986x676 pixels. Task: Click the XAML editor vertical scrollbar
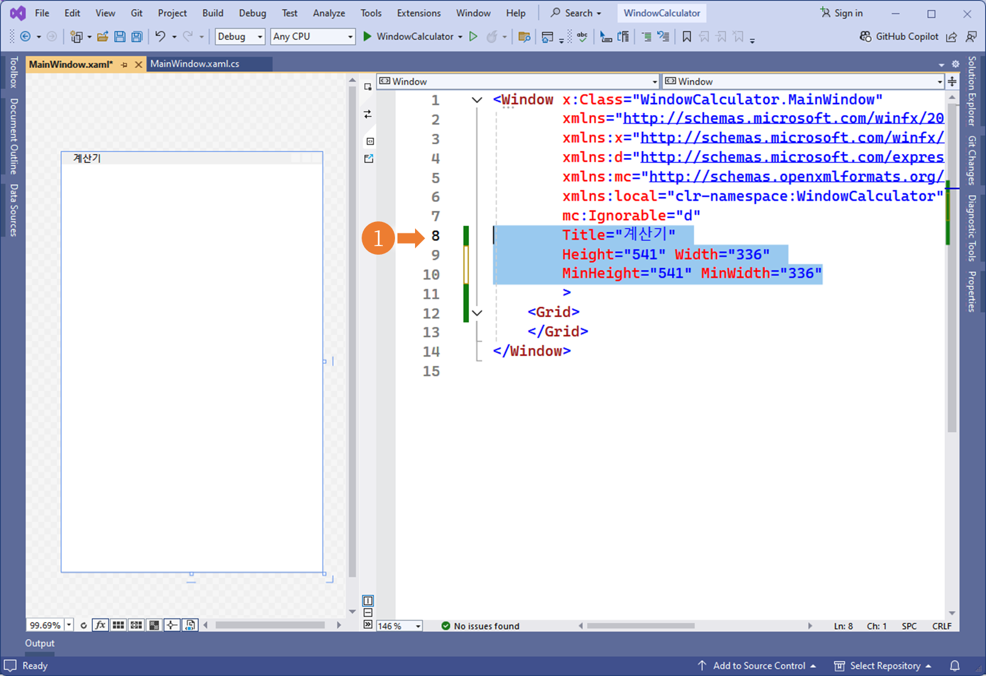point(951,267)
